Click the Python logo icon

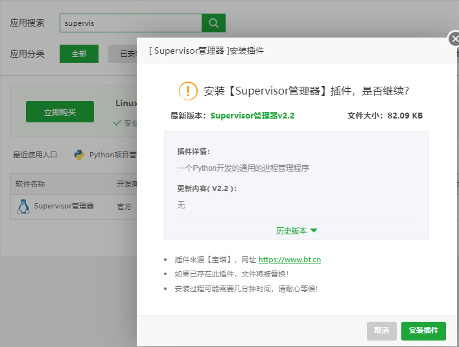[80, 155]
